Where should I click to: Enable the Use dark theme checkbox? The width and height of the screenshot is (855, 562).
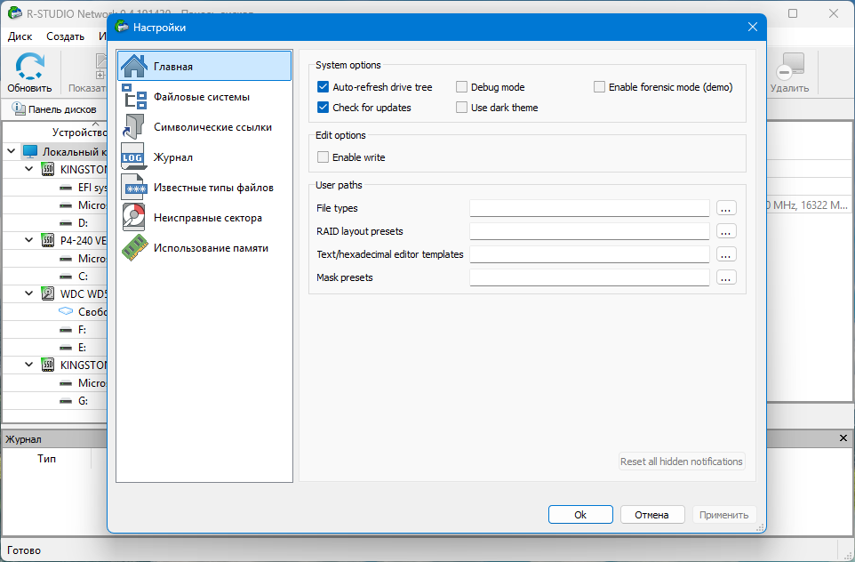point(461,108)
